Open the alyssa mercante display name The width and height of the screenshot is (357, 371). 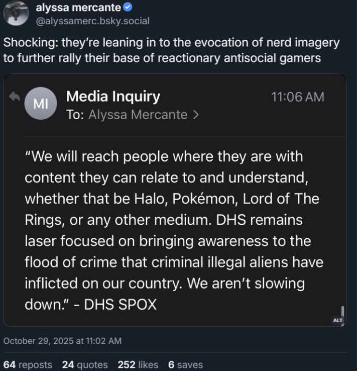pos(78,8)
